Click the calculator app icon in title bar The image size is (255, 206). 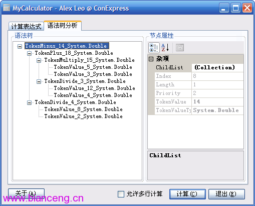(x=7, y=8)
